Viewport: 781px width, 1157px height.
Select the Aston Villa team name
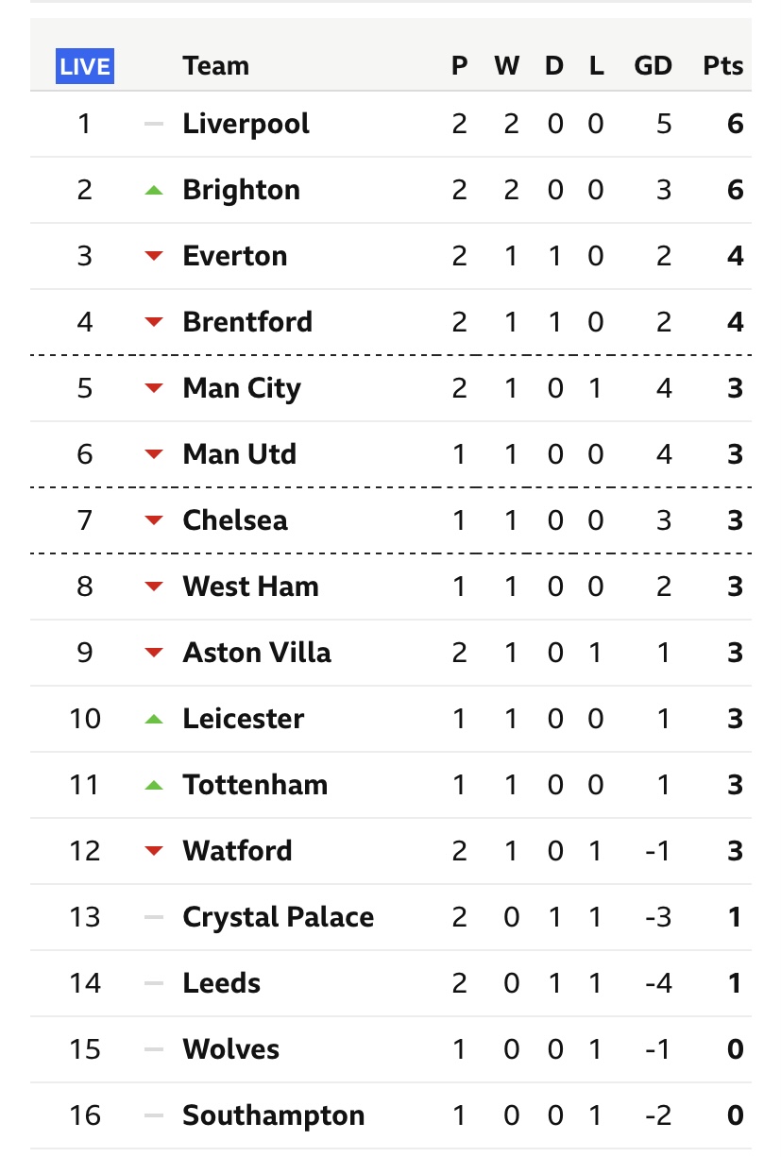pos(257,653)
